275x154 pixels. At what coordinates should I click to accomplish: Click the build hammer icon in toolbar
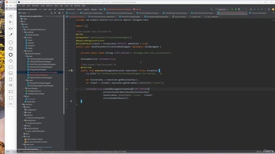[x=212, y=9]
